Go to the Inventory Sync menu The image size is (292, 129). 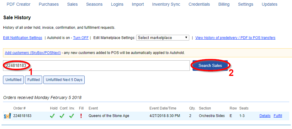pyautogui.click(x=166, y=4)
